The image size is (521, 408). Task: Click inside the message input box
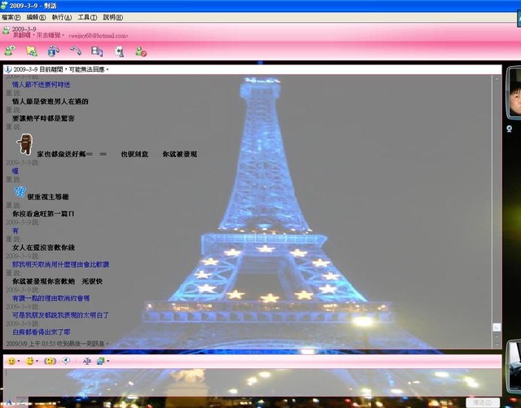(252, 383)
